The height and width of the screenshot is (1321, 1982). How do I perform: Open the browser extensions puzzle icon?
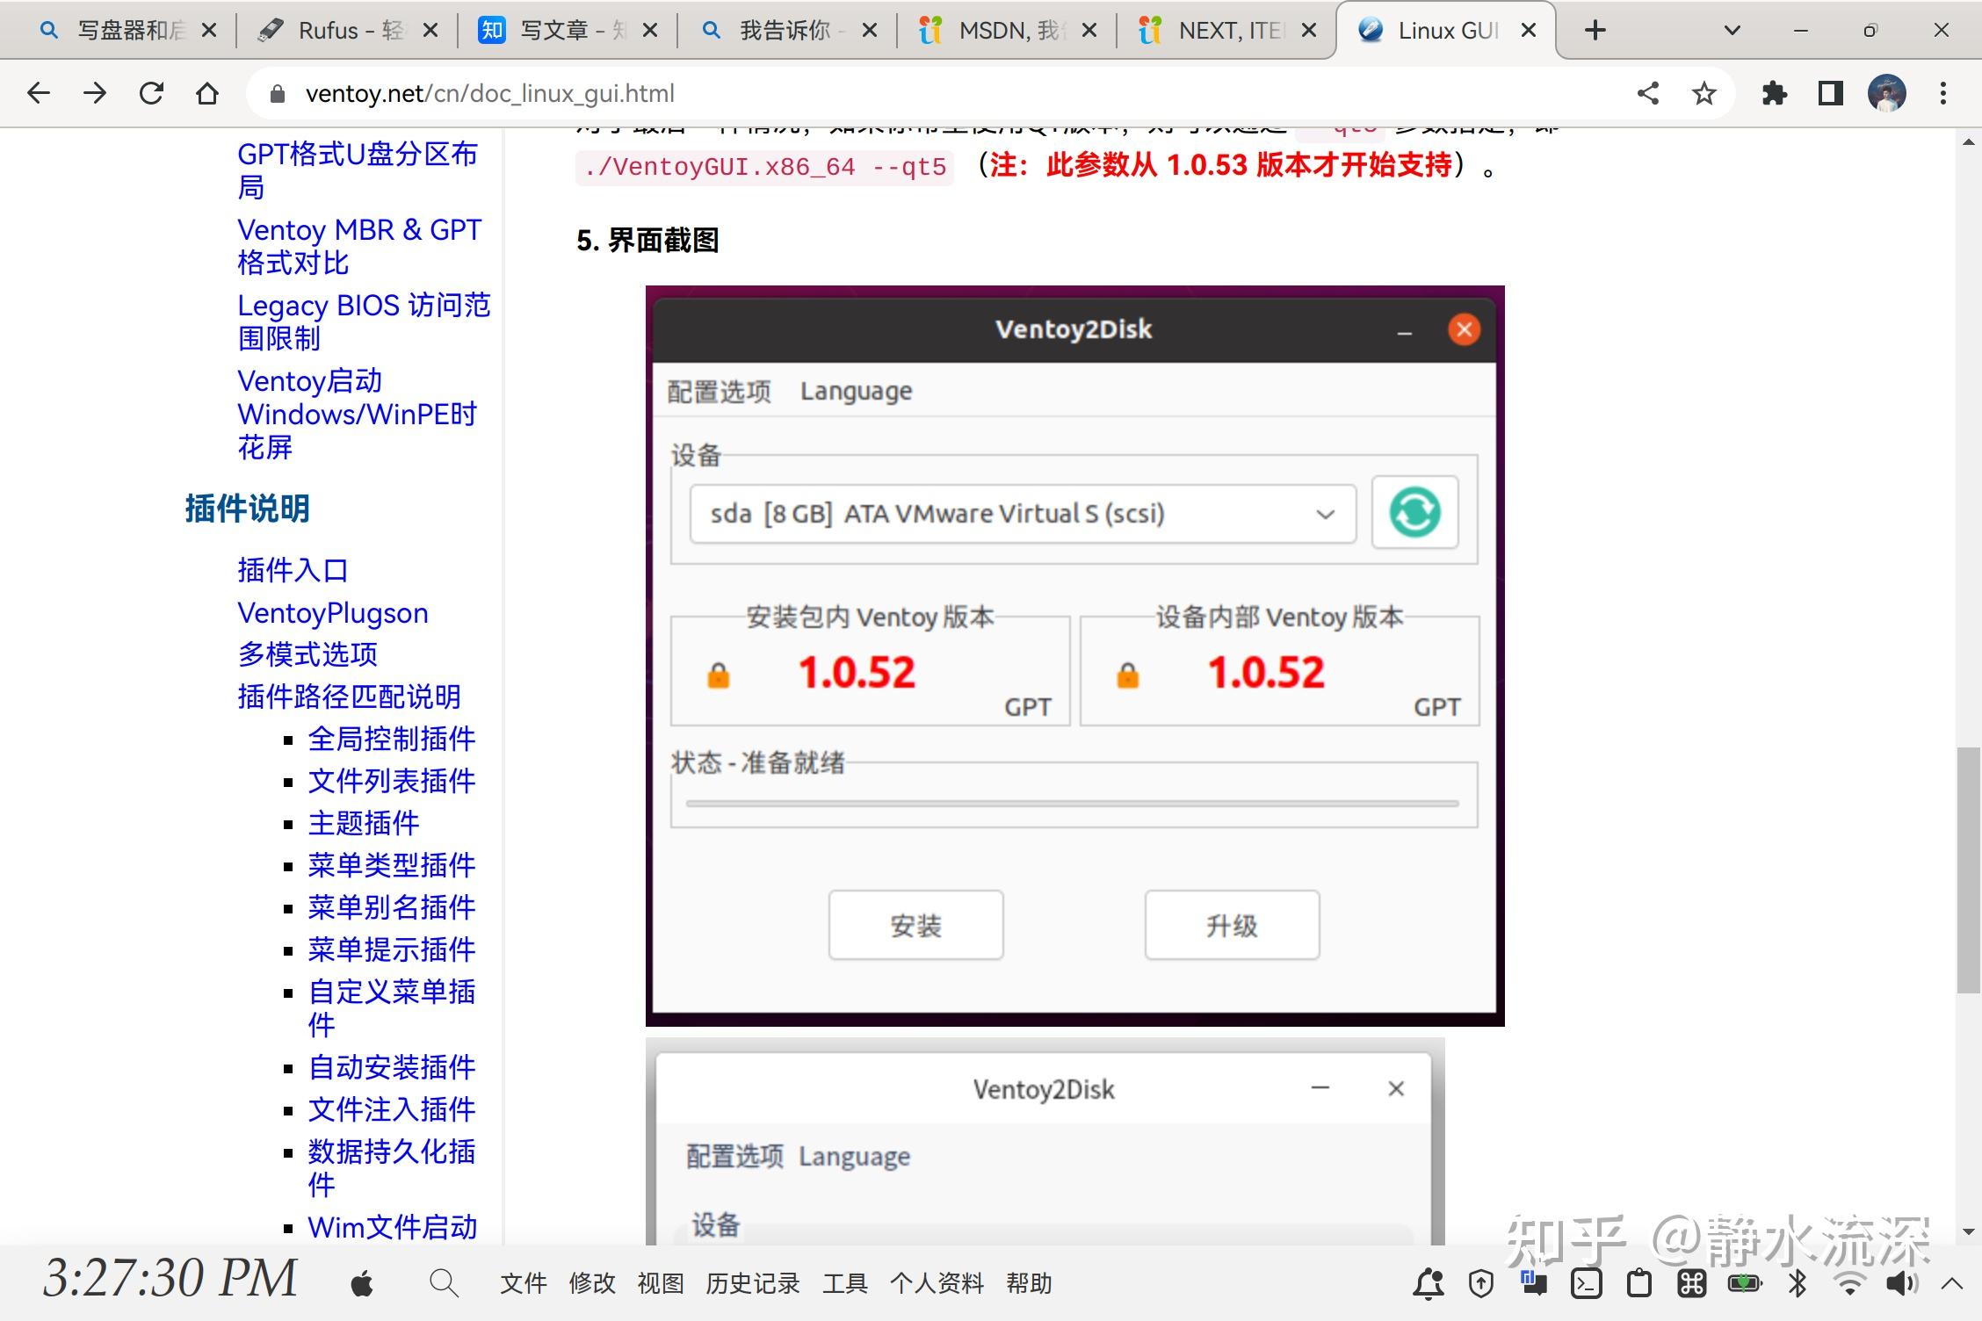1775,93
